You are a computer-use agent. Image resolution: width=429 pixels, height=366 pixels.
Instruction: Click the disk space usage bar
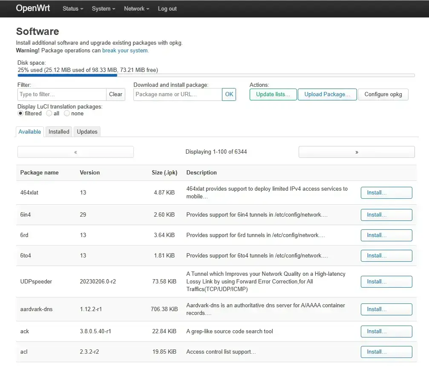coord(216,76)
